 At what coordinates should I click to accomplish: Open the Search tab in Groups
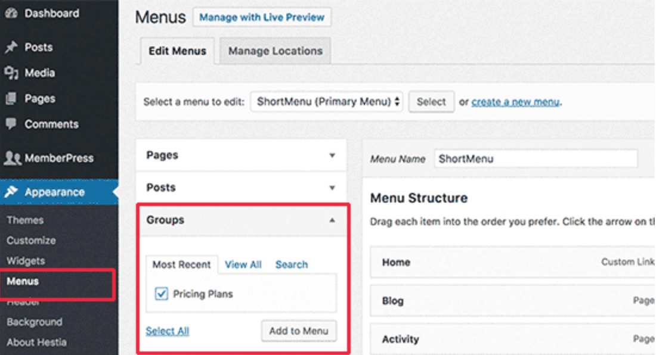pyautogui.click(x=292, y=264)
